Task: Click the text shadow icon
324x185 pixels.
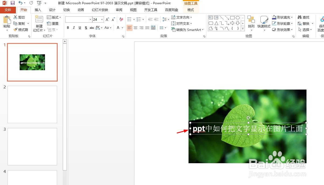Action: (86, 27)
